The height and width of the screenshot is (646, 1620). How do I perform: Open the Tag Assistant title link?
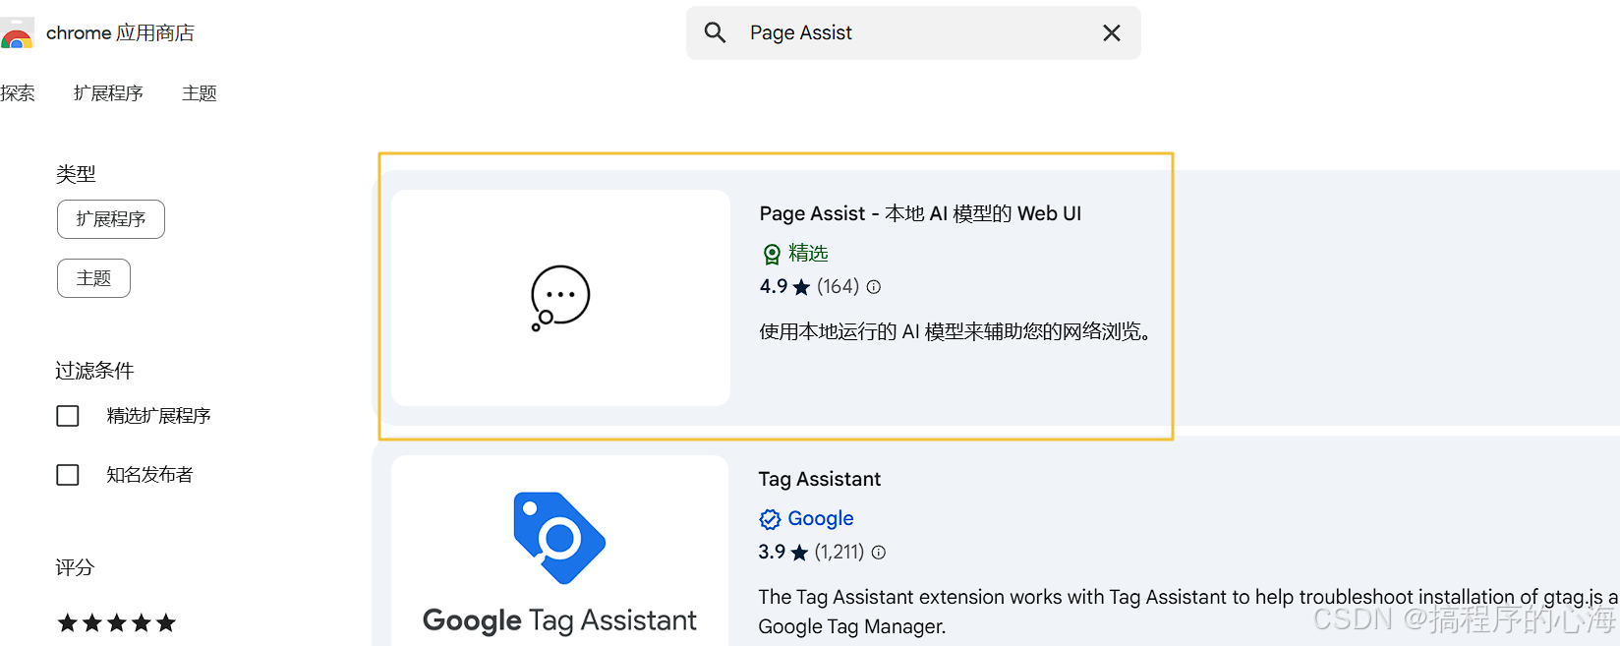coord(819,479)
